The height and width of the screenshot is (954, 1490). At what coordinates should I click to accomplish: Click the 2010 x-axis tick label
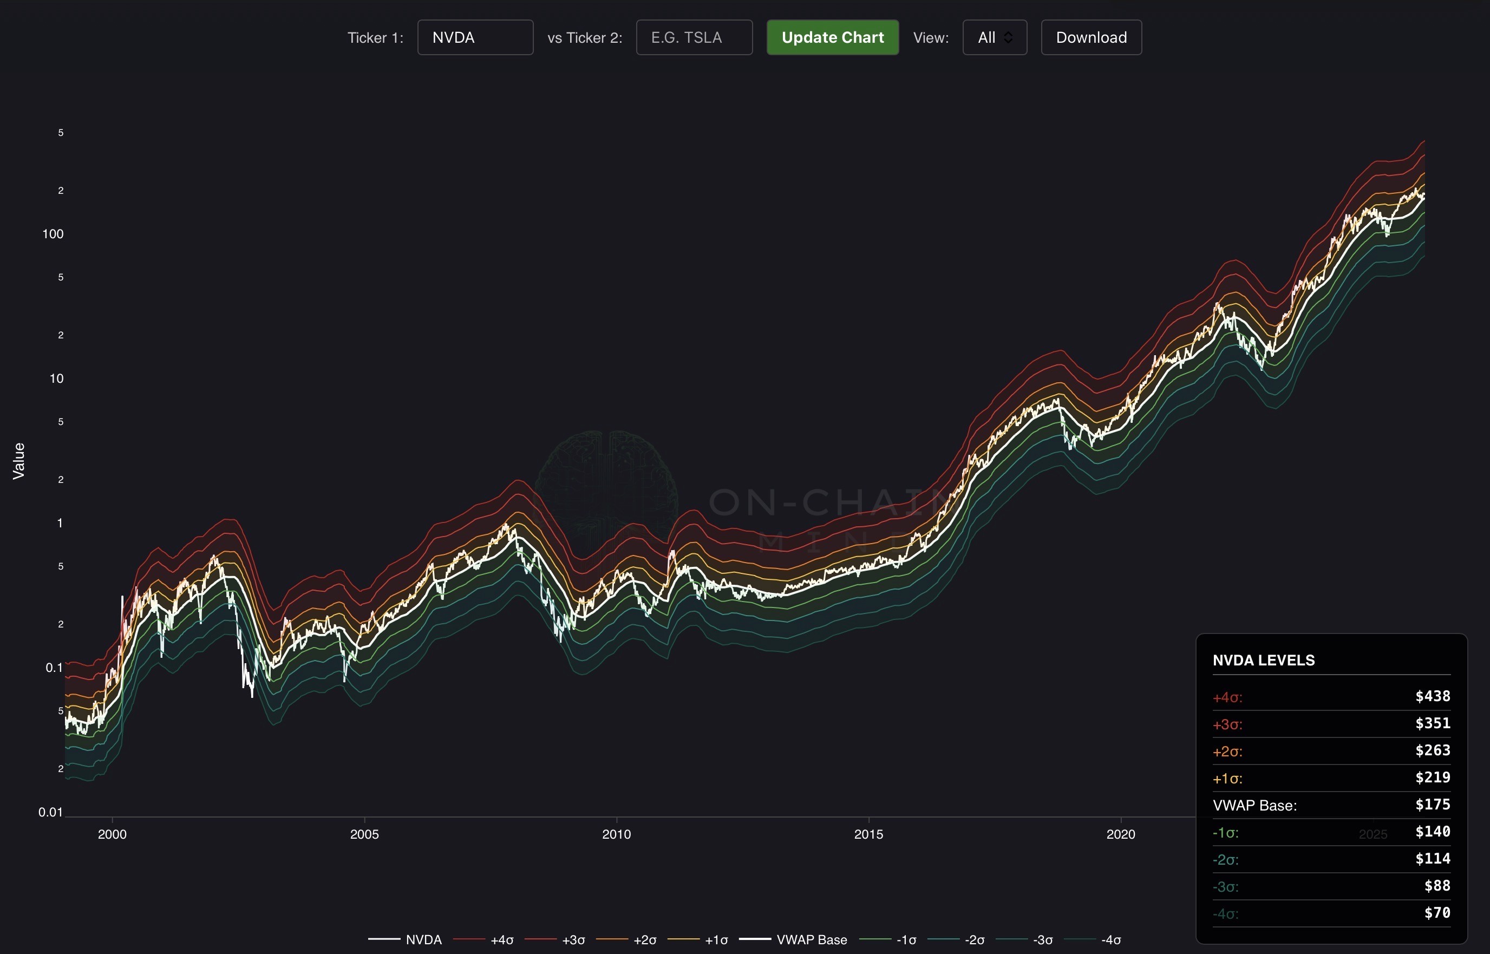pyautogui.click(x=616, y=834)
